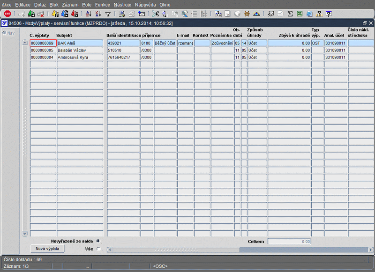Click the greyed globe icon
Screen dimensions: 375x272
coord(237,14)
